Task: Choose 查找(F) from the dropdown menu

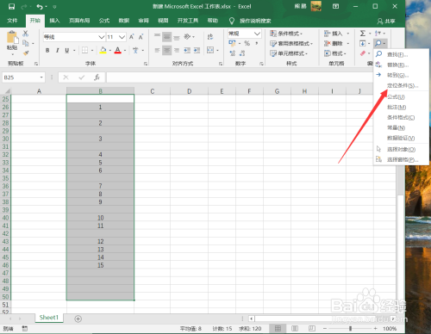Action: tap(401, 54)
